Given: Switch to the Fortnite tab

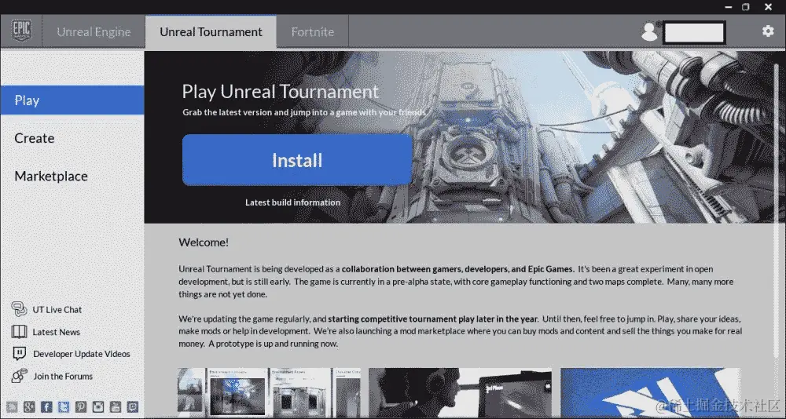Looking at the screenshot, I should [312, 31].
